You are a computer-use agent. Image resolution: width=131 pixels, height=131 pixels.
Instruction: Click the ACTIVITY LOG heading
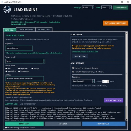pyautogui.click(x=11, y=104)
